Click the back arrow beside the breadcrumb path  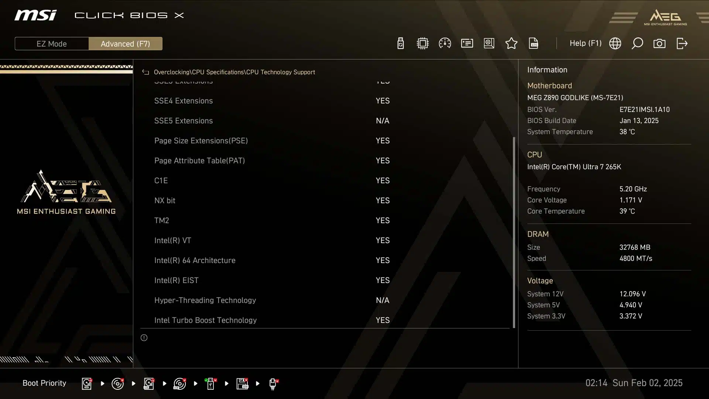145,72
